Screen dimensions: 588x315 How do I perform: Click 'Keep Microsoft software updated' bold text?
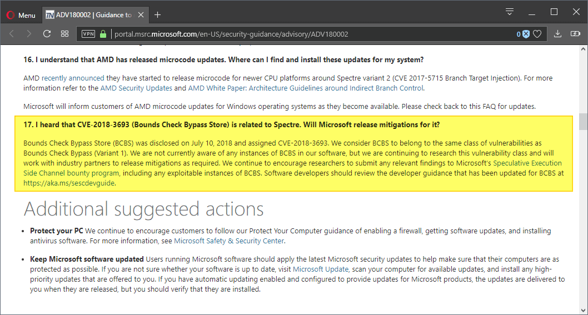coord(87,259)
